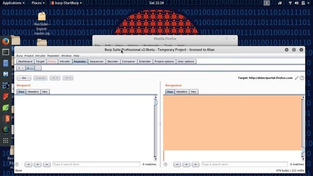Image resolution: width=313 pixels, height=176 pixels.
Task: Click the clock 'Sat 21:24'
Action: 156,3
